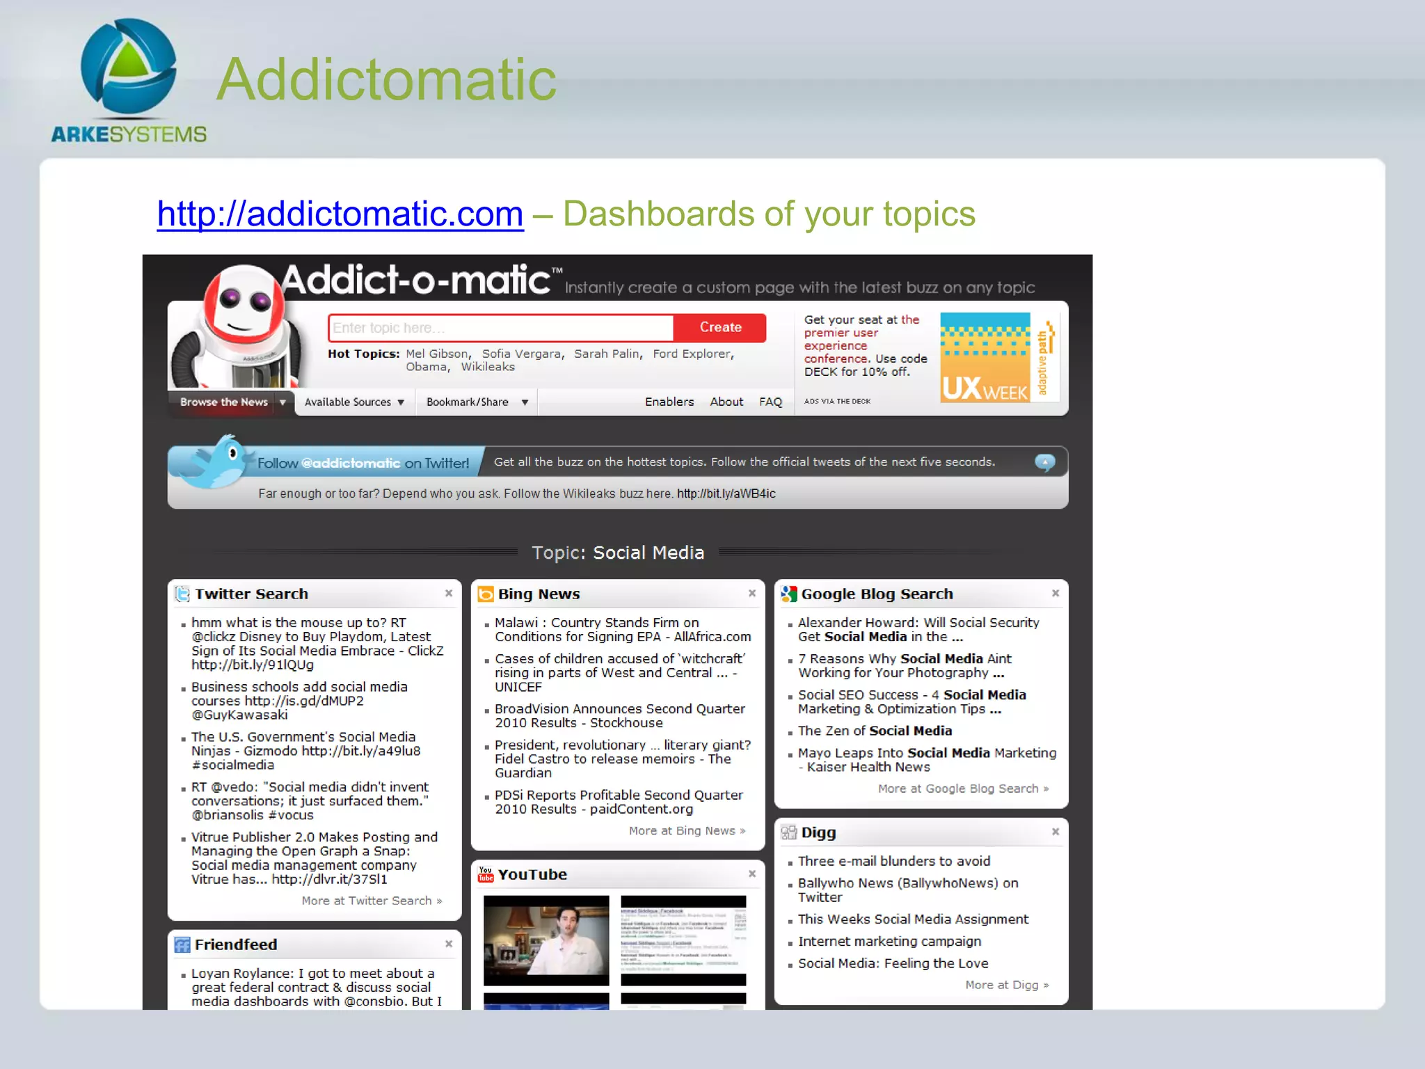This screenshot has width=1425, height=1069.
Task: Close the Friendfeed panel
Action: (449, 944)
